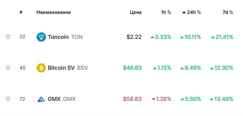This screenshot has width=243, height=116.
Task: Click the sort arrow beside 24h %
Action: coord(184,13)
